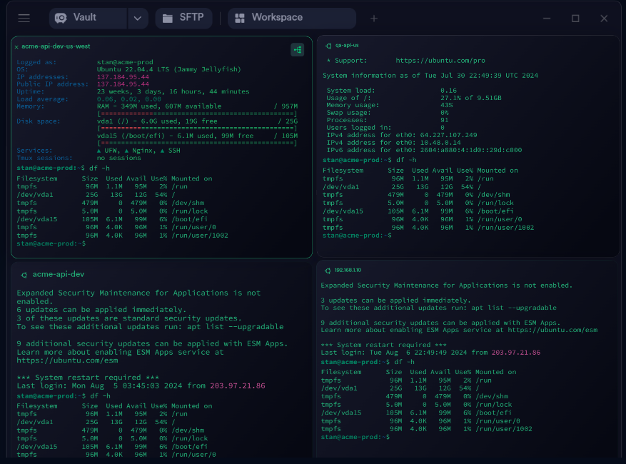
Task: Click the Filesystem header row in acme-api-dev pane
Action: tap(114, 406)
